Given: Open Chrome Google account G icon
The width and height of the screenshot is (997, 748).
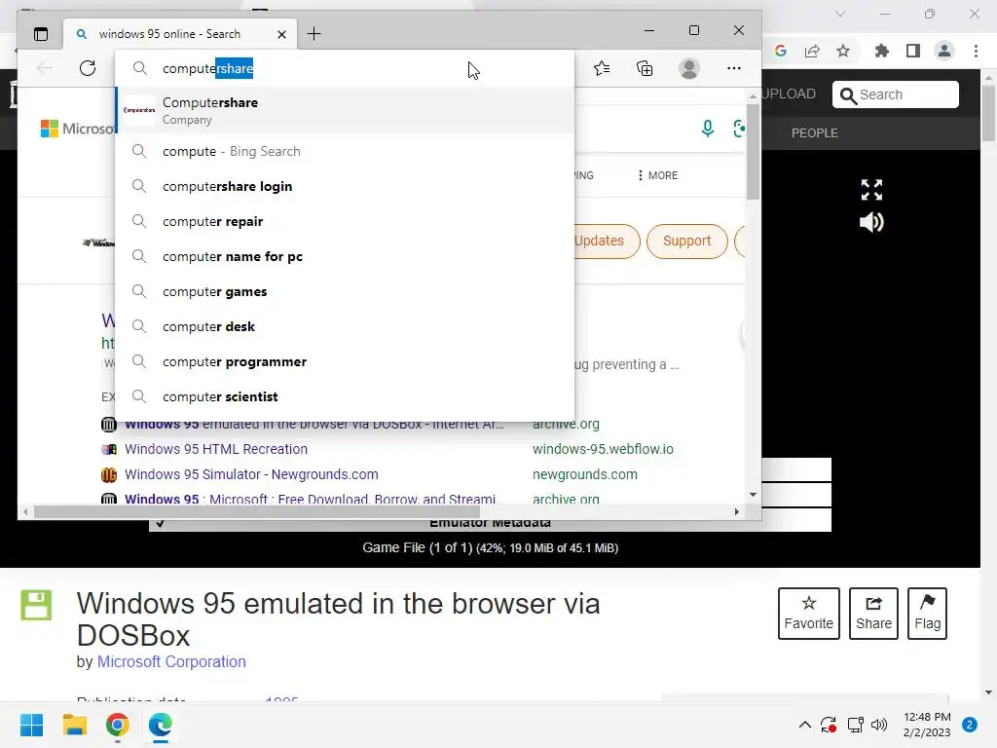Looking at the screenshot, I should [x=781, y=51].
